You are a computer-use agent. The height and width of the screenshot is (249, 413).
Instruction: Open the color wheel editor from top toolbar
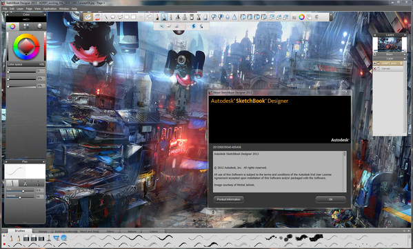(301, 17)
